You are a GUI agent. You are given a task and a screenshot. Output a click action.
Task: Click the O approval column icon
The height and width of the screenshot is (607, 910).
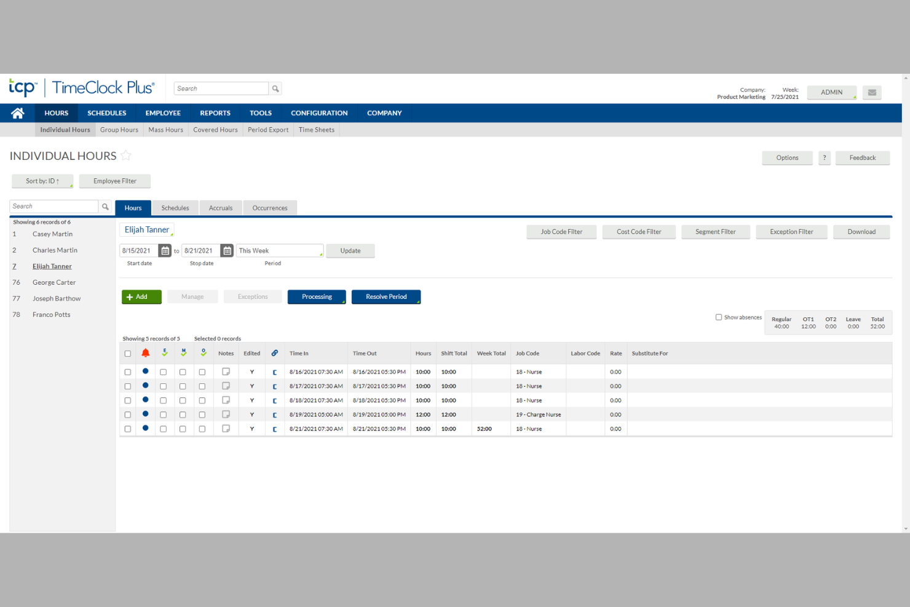tap(203, 352)
